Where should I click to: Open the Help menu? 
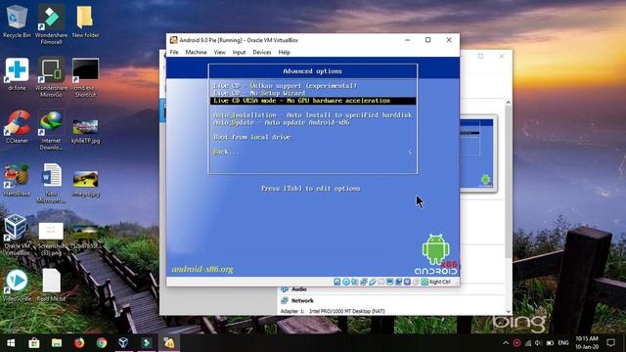[x=285, y=52]
